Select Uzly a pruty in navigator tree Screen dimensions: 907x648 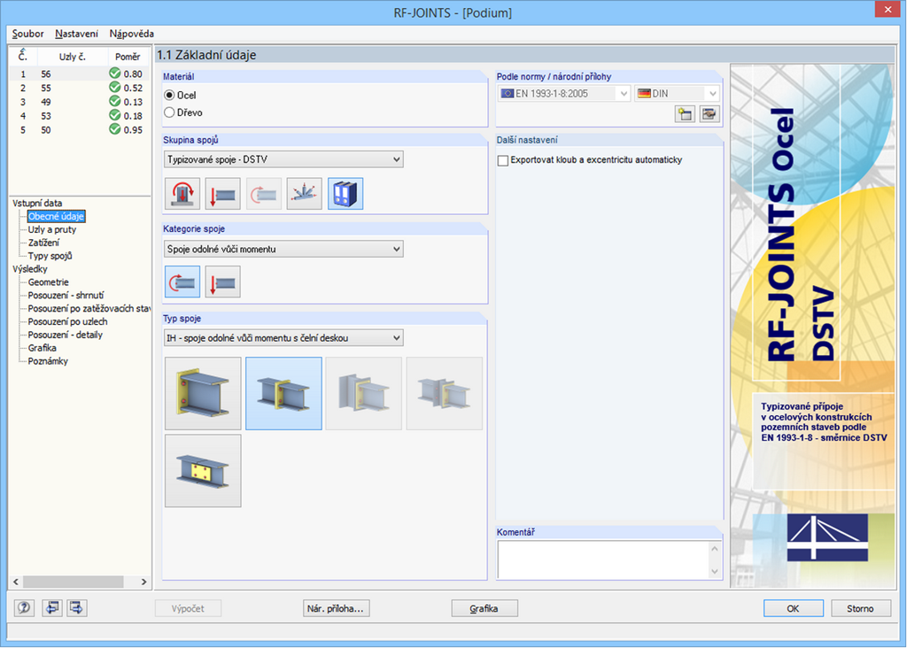coord(52,229)
